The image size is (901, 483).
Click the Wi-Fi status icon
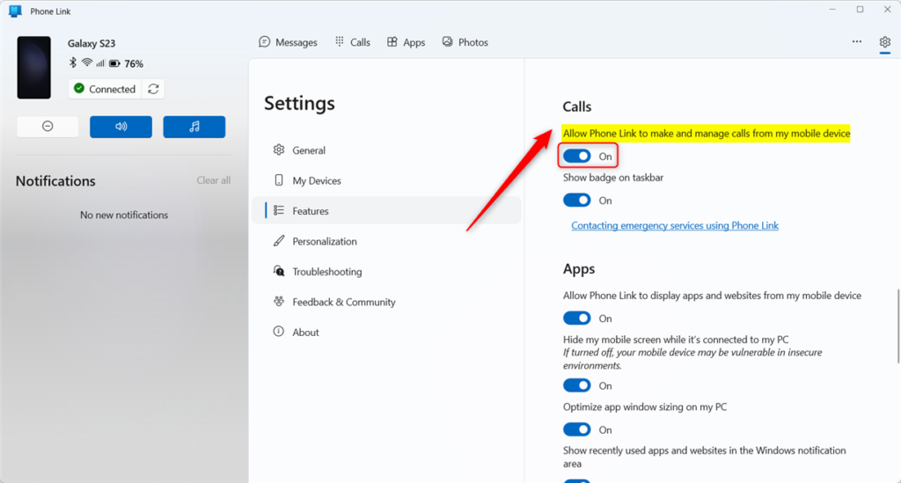[87, 62]
